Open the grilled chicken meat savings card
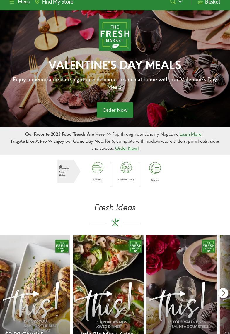Screen dimensions: 230x334 tap(35, 285)
